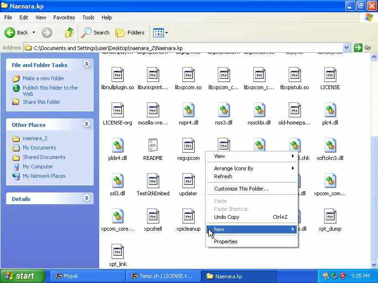Click the Up folder icon
This screenshot has width=378, height=283.
click(x=69, y=33)
